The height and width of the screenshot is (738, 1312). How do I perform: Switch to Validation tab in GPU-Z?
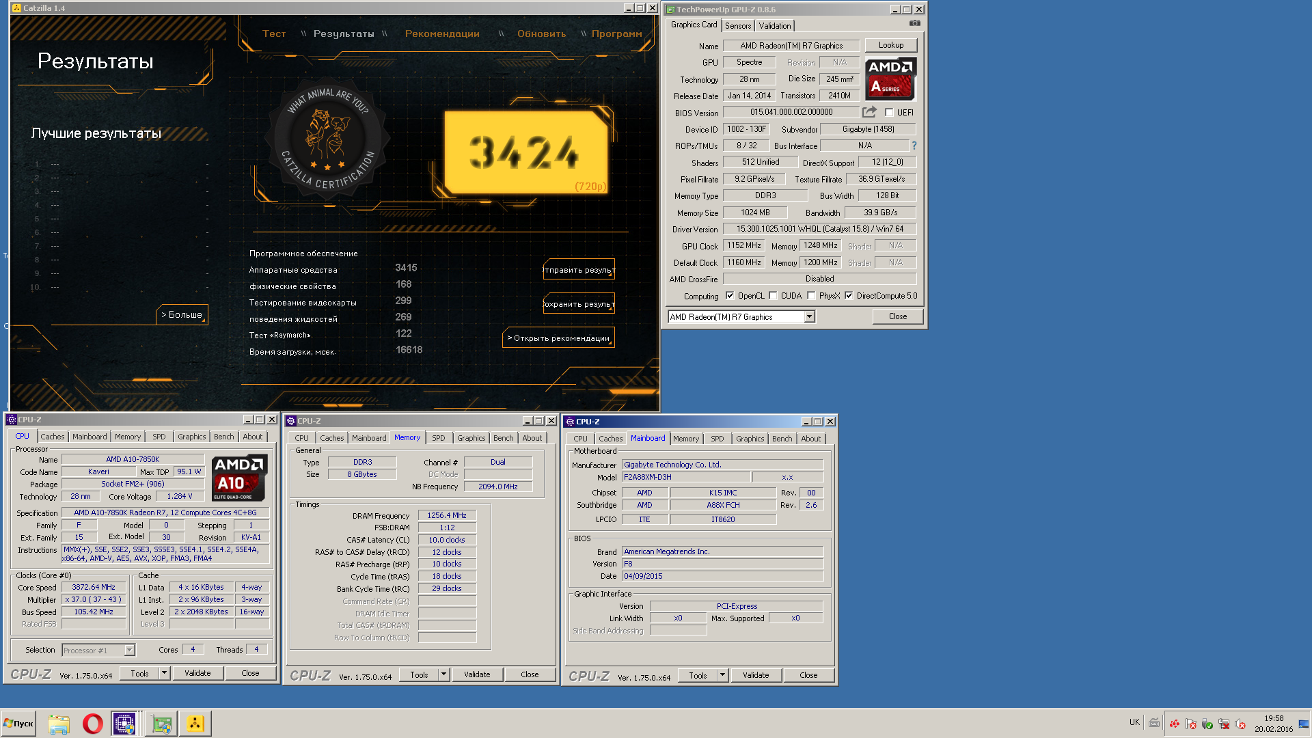pos(775,25)
